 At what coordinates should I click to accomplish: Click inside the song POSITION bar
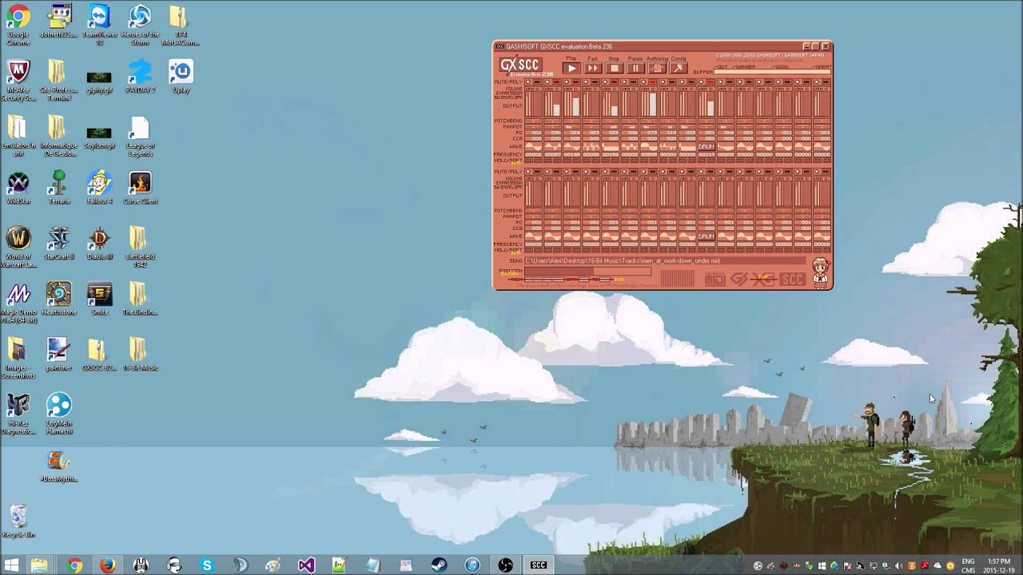point(588,272)
